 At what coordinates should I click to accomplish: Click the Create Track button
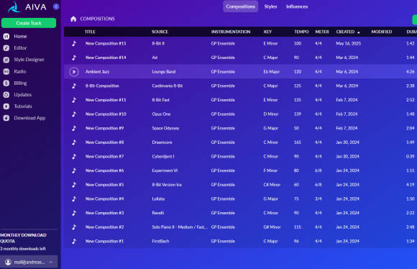pyautogui.click(x=29, y=23)
